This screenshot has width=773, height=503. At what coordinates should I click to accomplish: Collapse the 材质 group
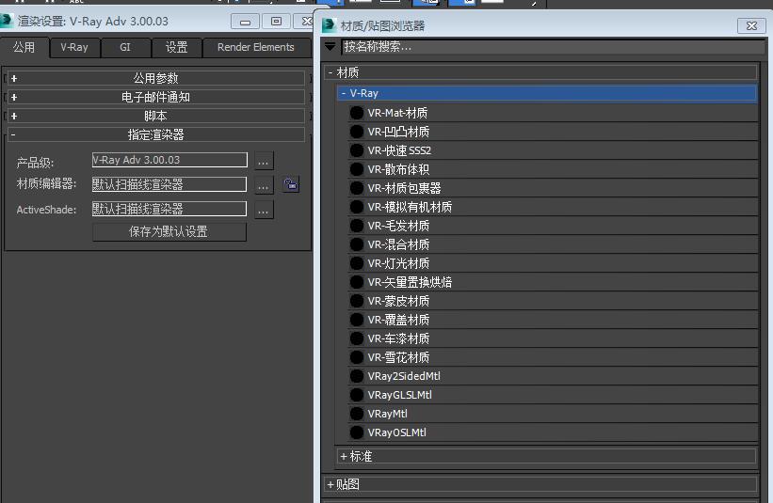click(x=541, y=72)
